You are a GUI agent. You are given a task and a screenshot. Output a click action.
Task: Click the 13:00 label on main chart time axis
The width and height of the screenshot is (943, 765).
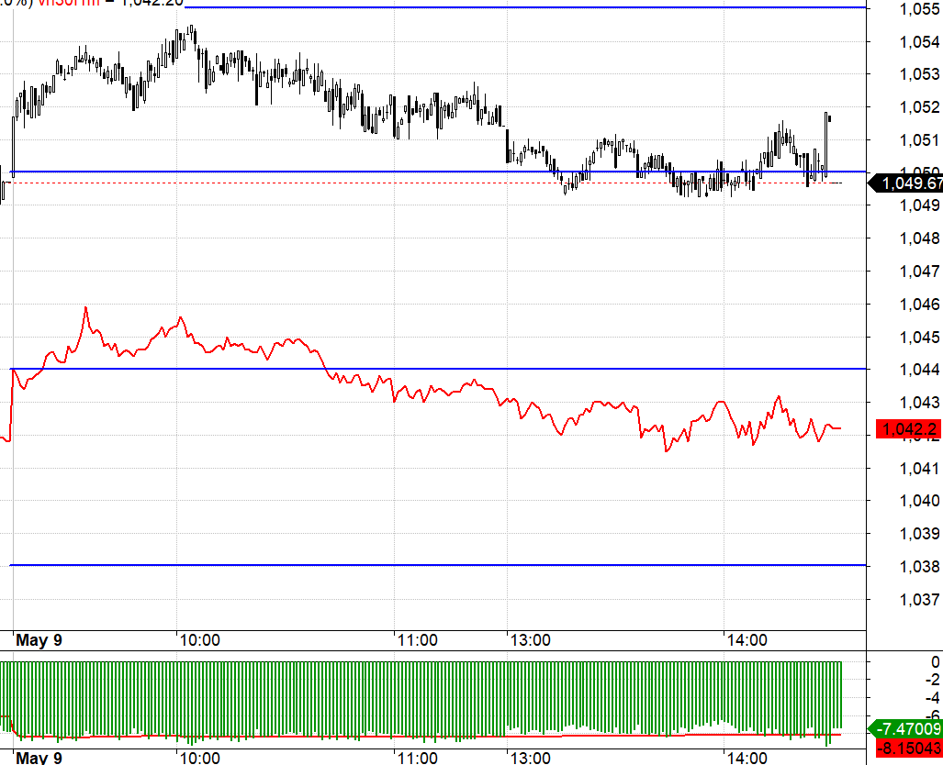coord(530,640)
